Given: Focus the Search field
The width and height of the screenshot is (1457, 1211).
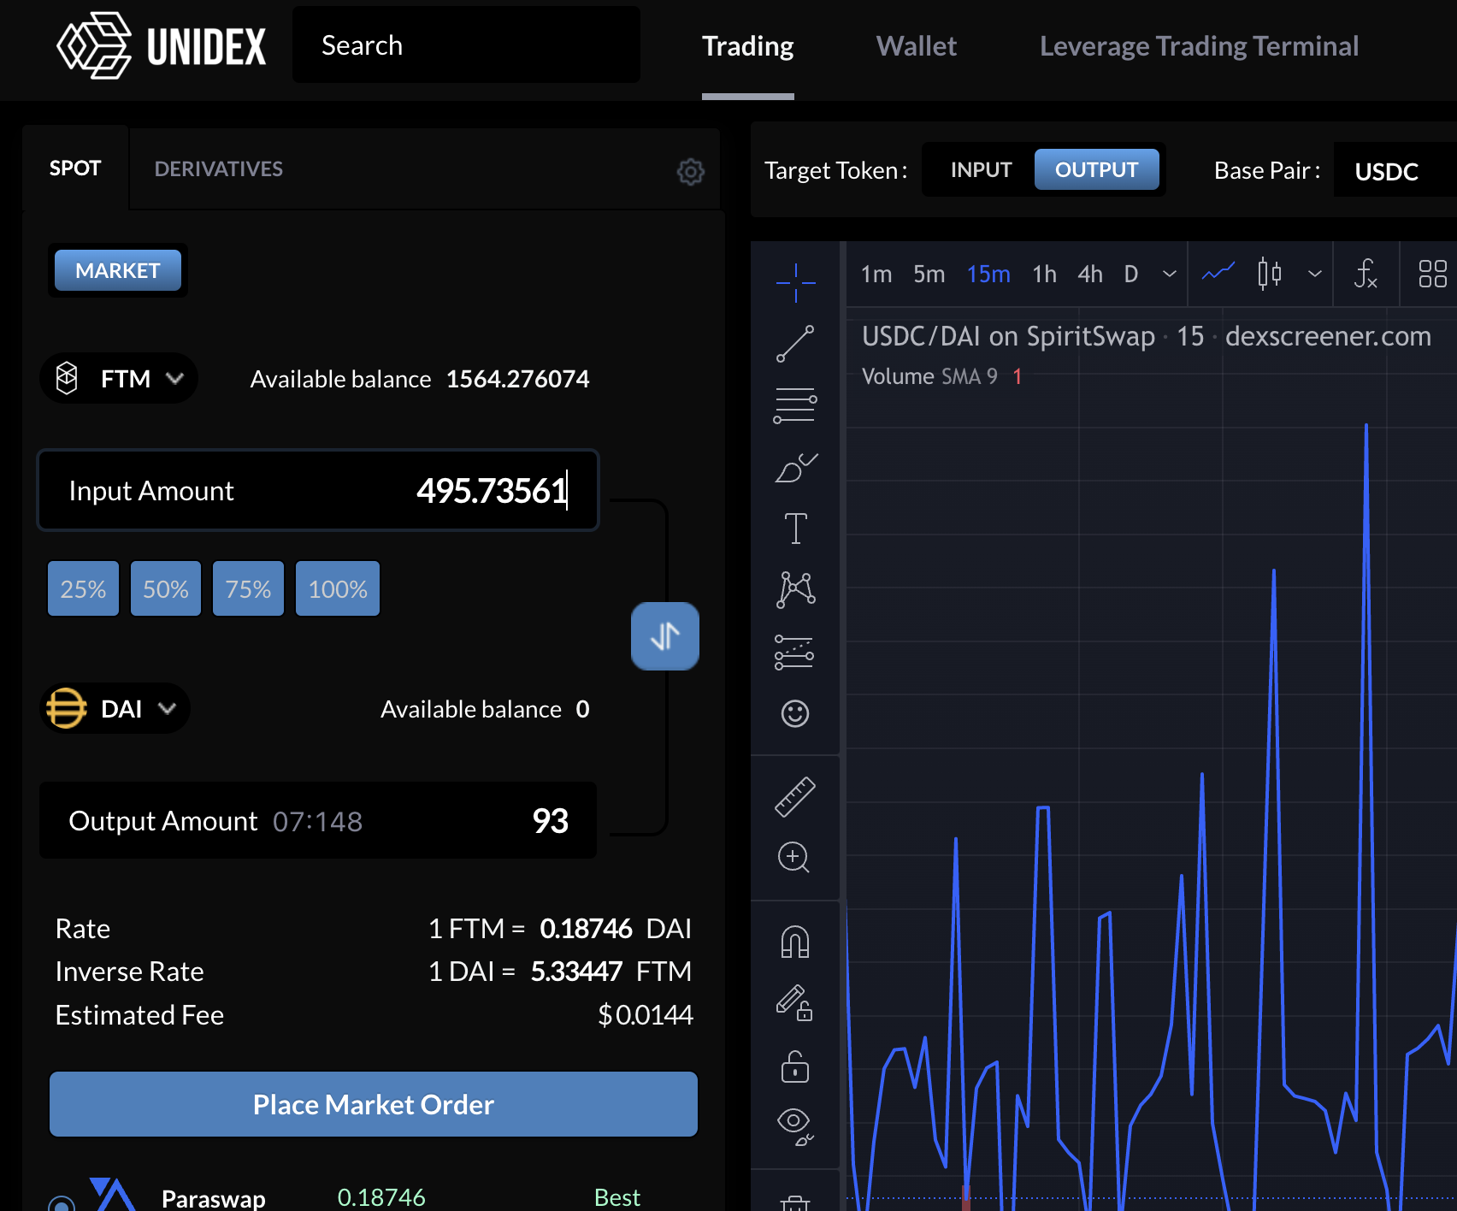Looking at the screenshot, I should 466,45.
